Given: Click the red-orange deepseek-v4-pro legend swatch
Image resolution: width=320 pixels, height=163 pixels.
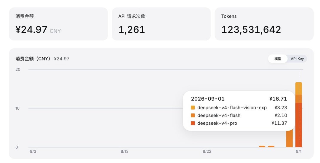Looking at the screenshot, I should (x=193, y=123).
